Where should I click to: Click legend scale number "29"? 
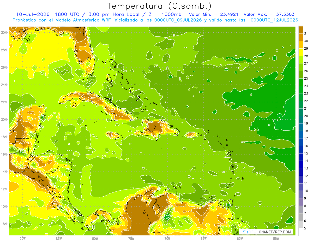306,48
